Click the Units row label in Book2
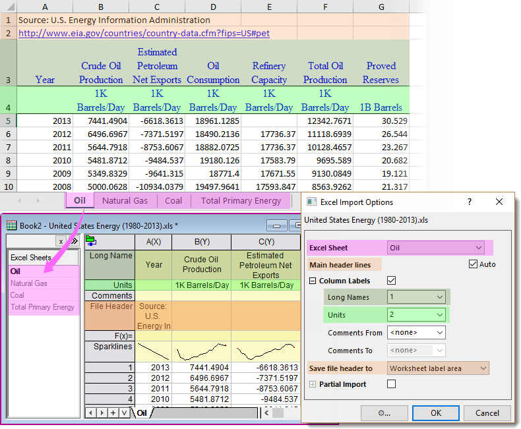Image resolution: width=521 pixels, height=429 pixels. point(110,285)
